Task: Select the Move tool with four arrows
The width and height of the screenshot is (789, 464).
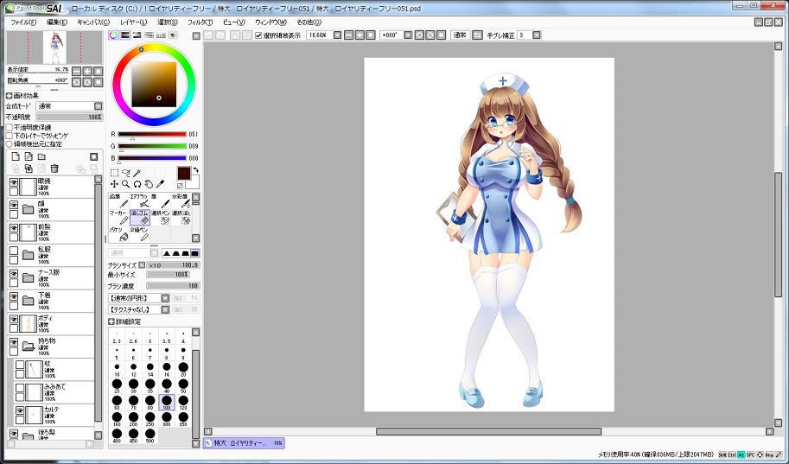Action: (114, 184)
